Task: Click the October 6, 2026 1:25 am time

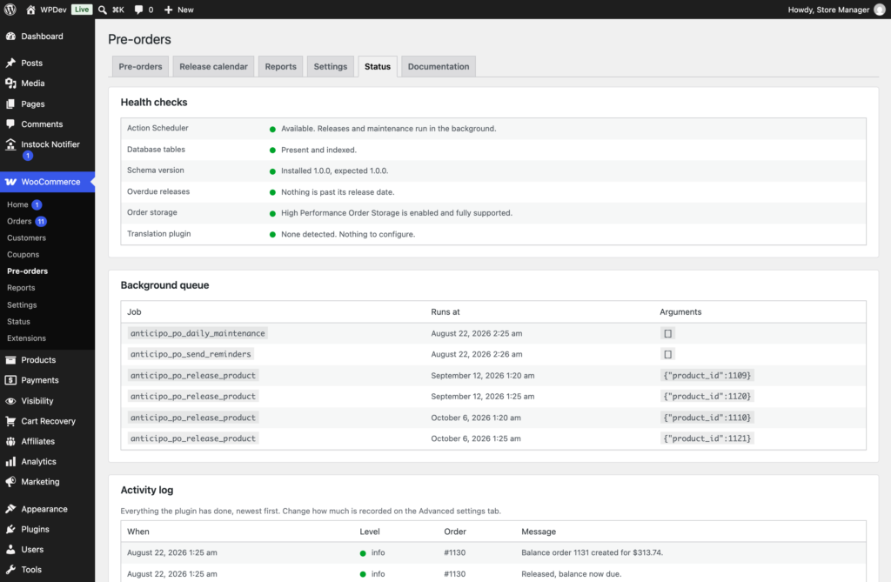Action: (476, 438)
